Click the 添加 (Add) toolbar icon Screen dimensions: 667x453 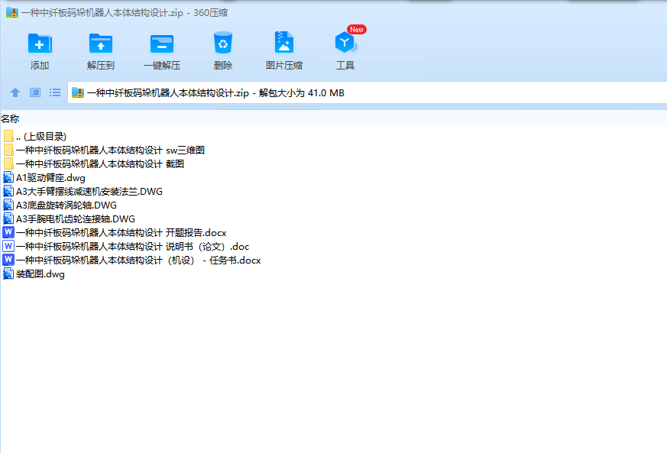coord(40,44)
